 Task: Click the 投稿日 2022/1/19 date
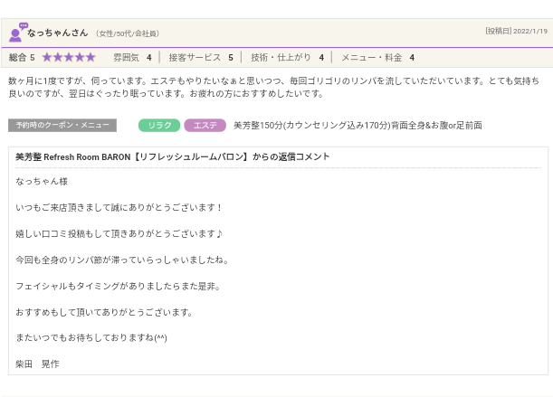[516, 31]
